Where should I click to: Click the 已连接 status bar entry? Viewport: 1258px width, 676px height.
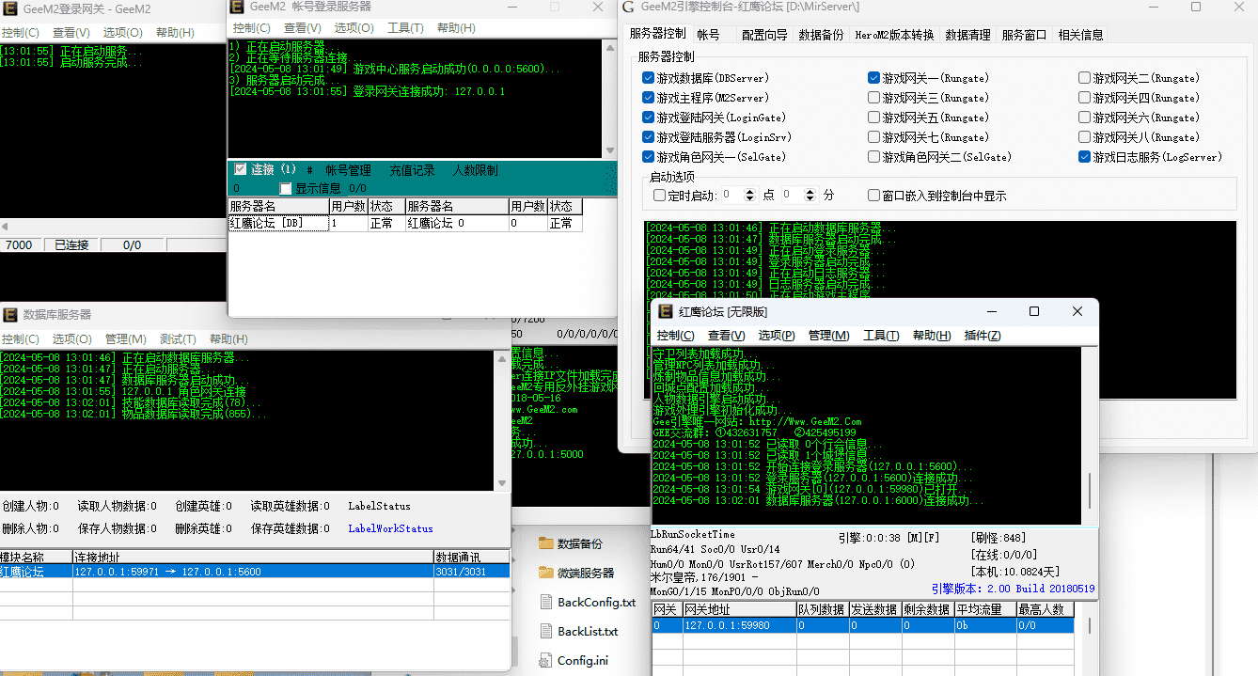tap(71, 244)
